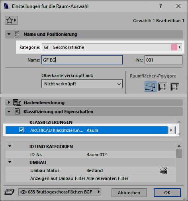The height and width of the screenshot is (201, 188).
Task: Open the Raum classification arrow menu
Action: pos(171,130)
